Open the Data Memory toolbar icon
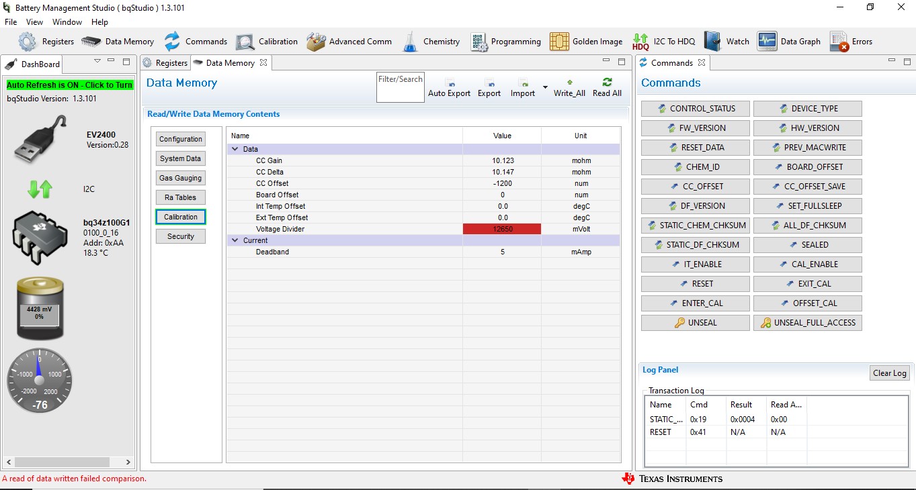The image size is (916, 490). (91, 42)
